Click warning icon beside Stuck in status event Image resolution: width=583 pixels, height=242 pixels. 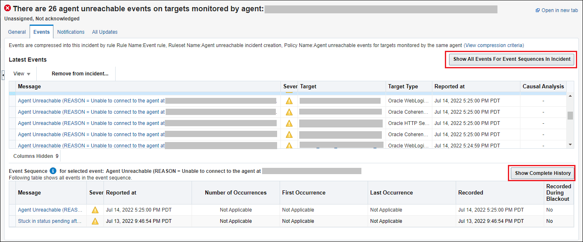95,221
